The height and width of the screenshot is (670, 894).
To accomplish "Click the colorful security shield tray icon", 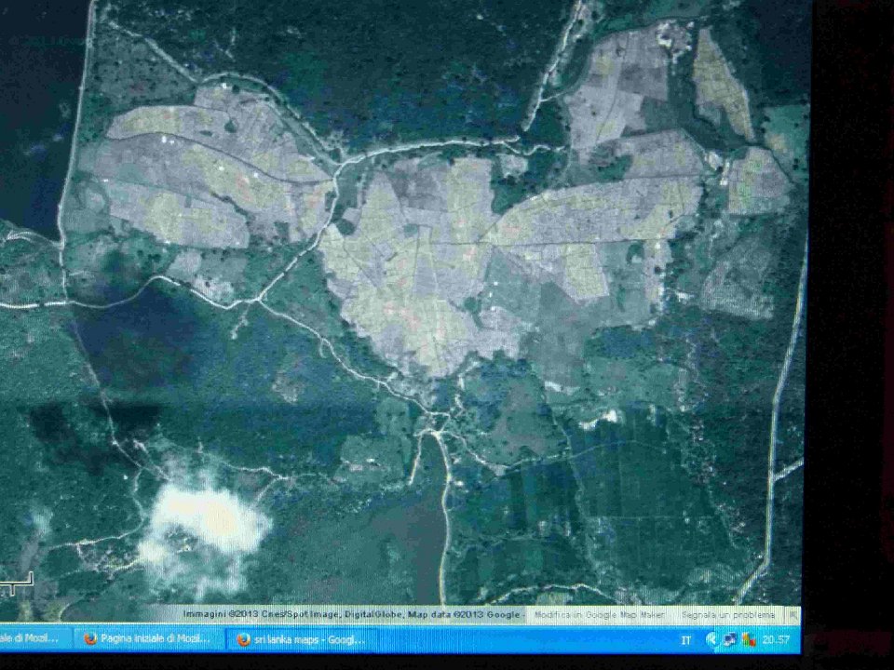I will click(x=747, y=640).
